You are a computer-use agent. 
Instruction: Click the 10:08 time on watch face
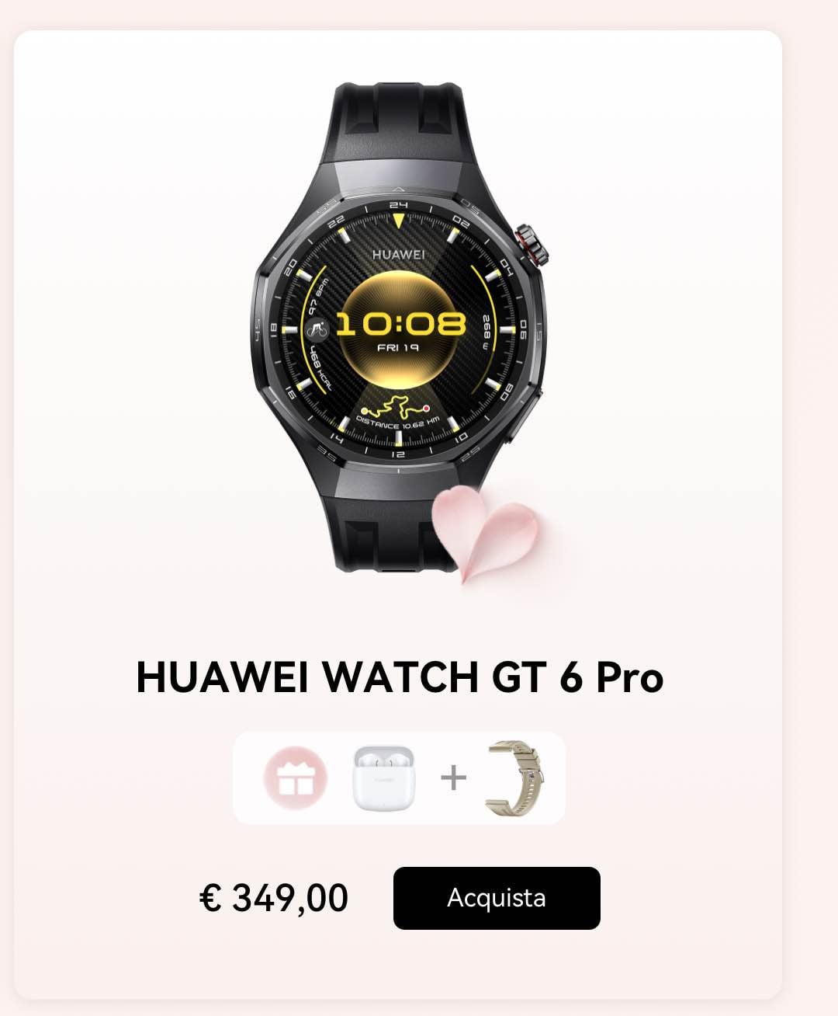[x=400, y=323]
